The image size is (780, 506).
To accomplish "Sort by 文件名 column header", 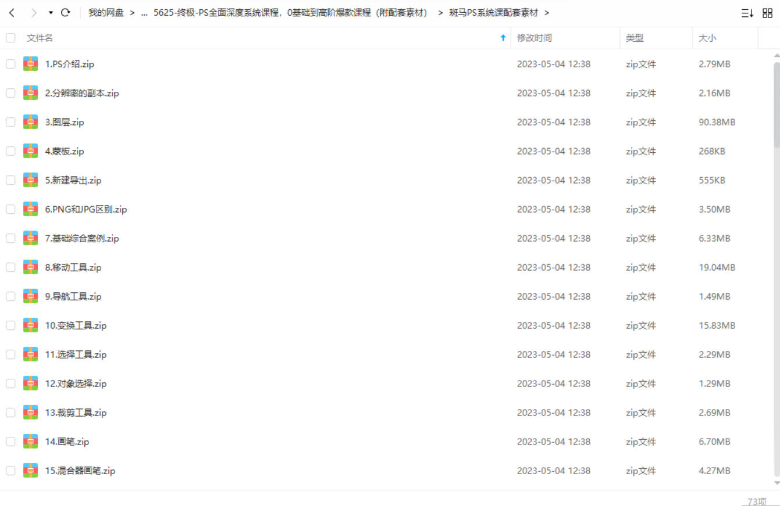I will click(40, 38).
